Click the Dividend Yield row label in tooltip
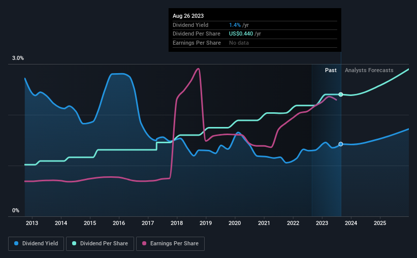This screenshot has height=258, width=417. pyautogui.click(x=190, y=25)
